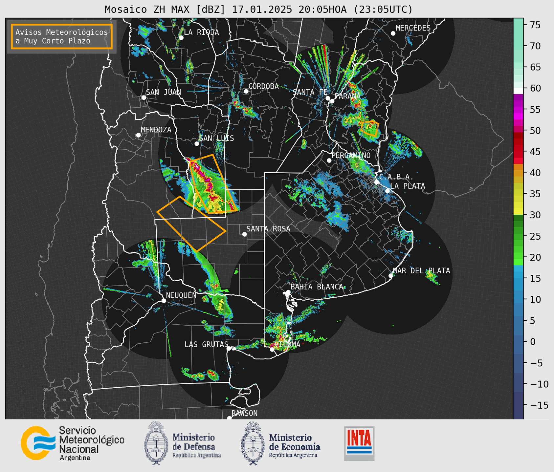Screen dimensions: 554x472
Task: Click the small orange warning polygon southeast of Paraná
Action: click(370, 129)
